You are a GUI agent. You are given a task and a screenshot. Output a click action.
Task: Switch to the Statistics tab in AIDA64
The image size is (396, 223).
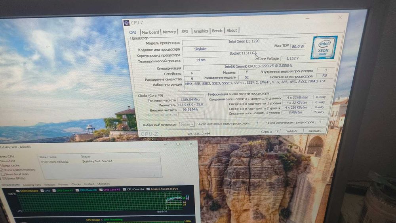(x=103, y=184)
